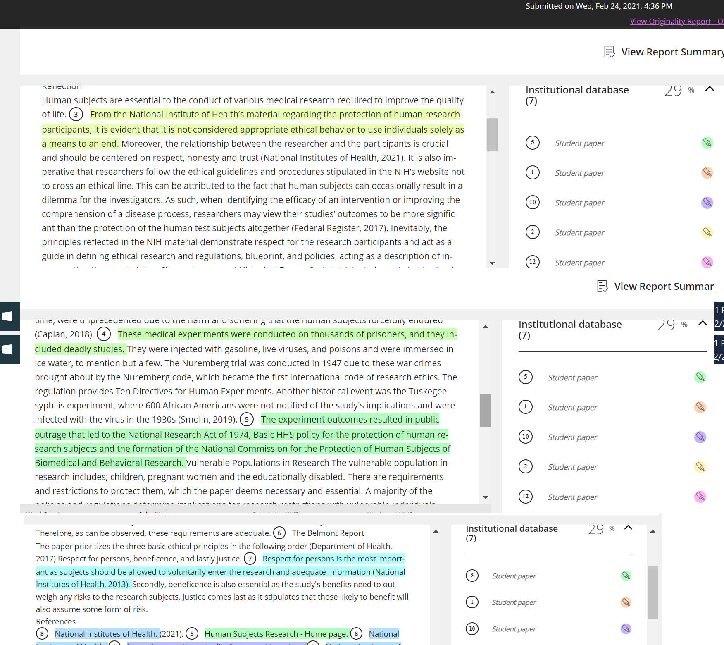Click in-text source marker 7

tap(250, 559)
